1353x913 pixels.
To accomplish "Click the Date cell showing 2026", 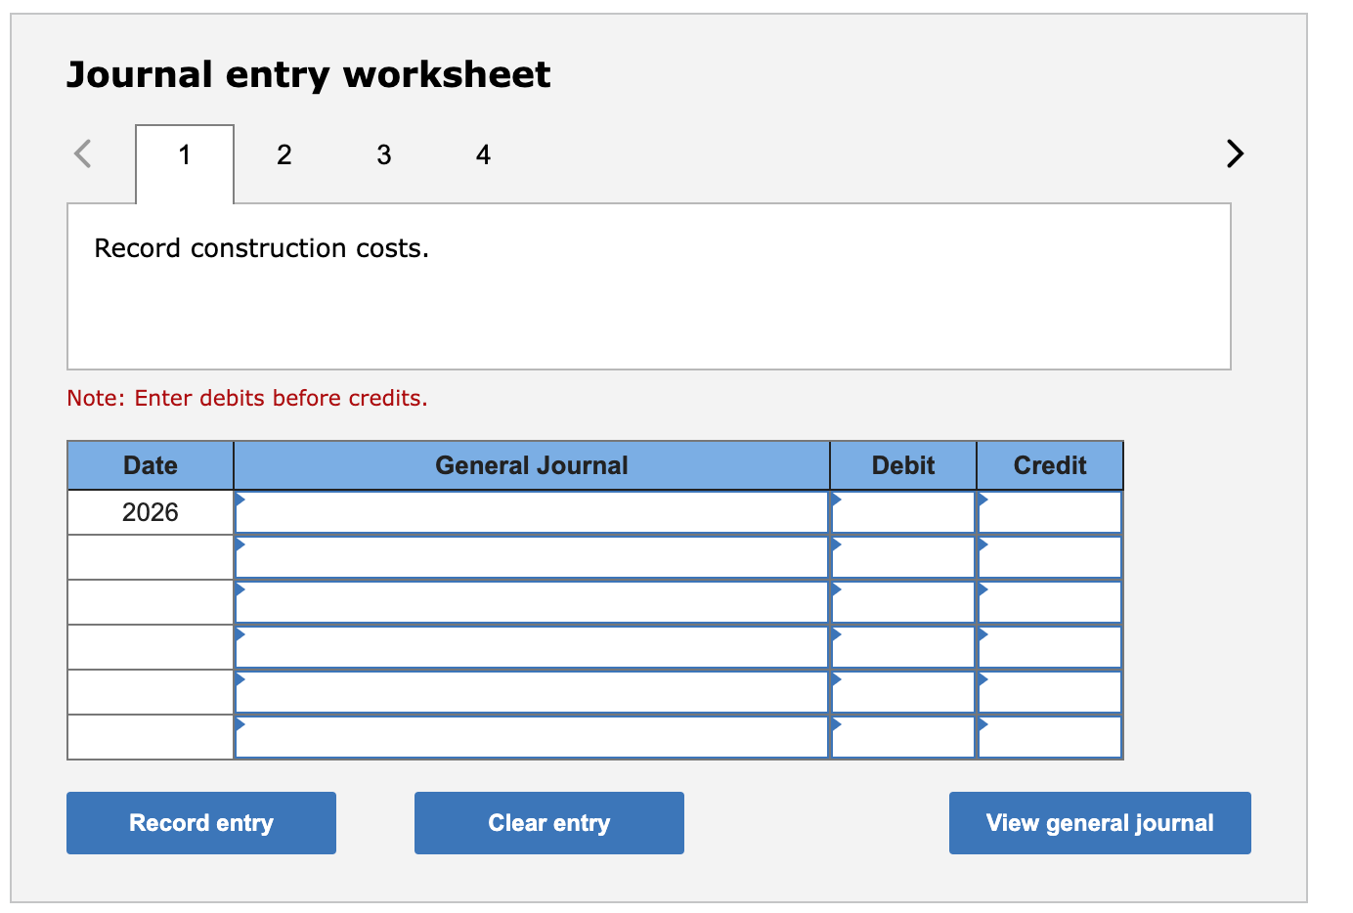I will [150, 511].
